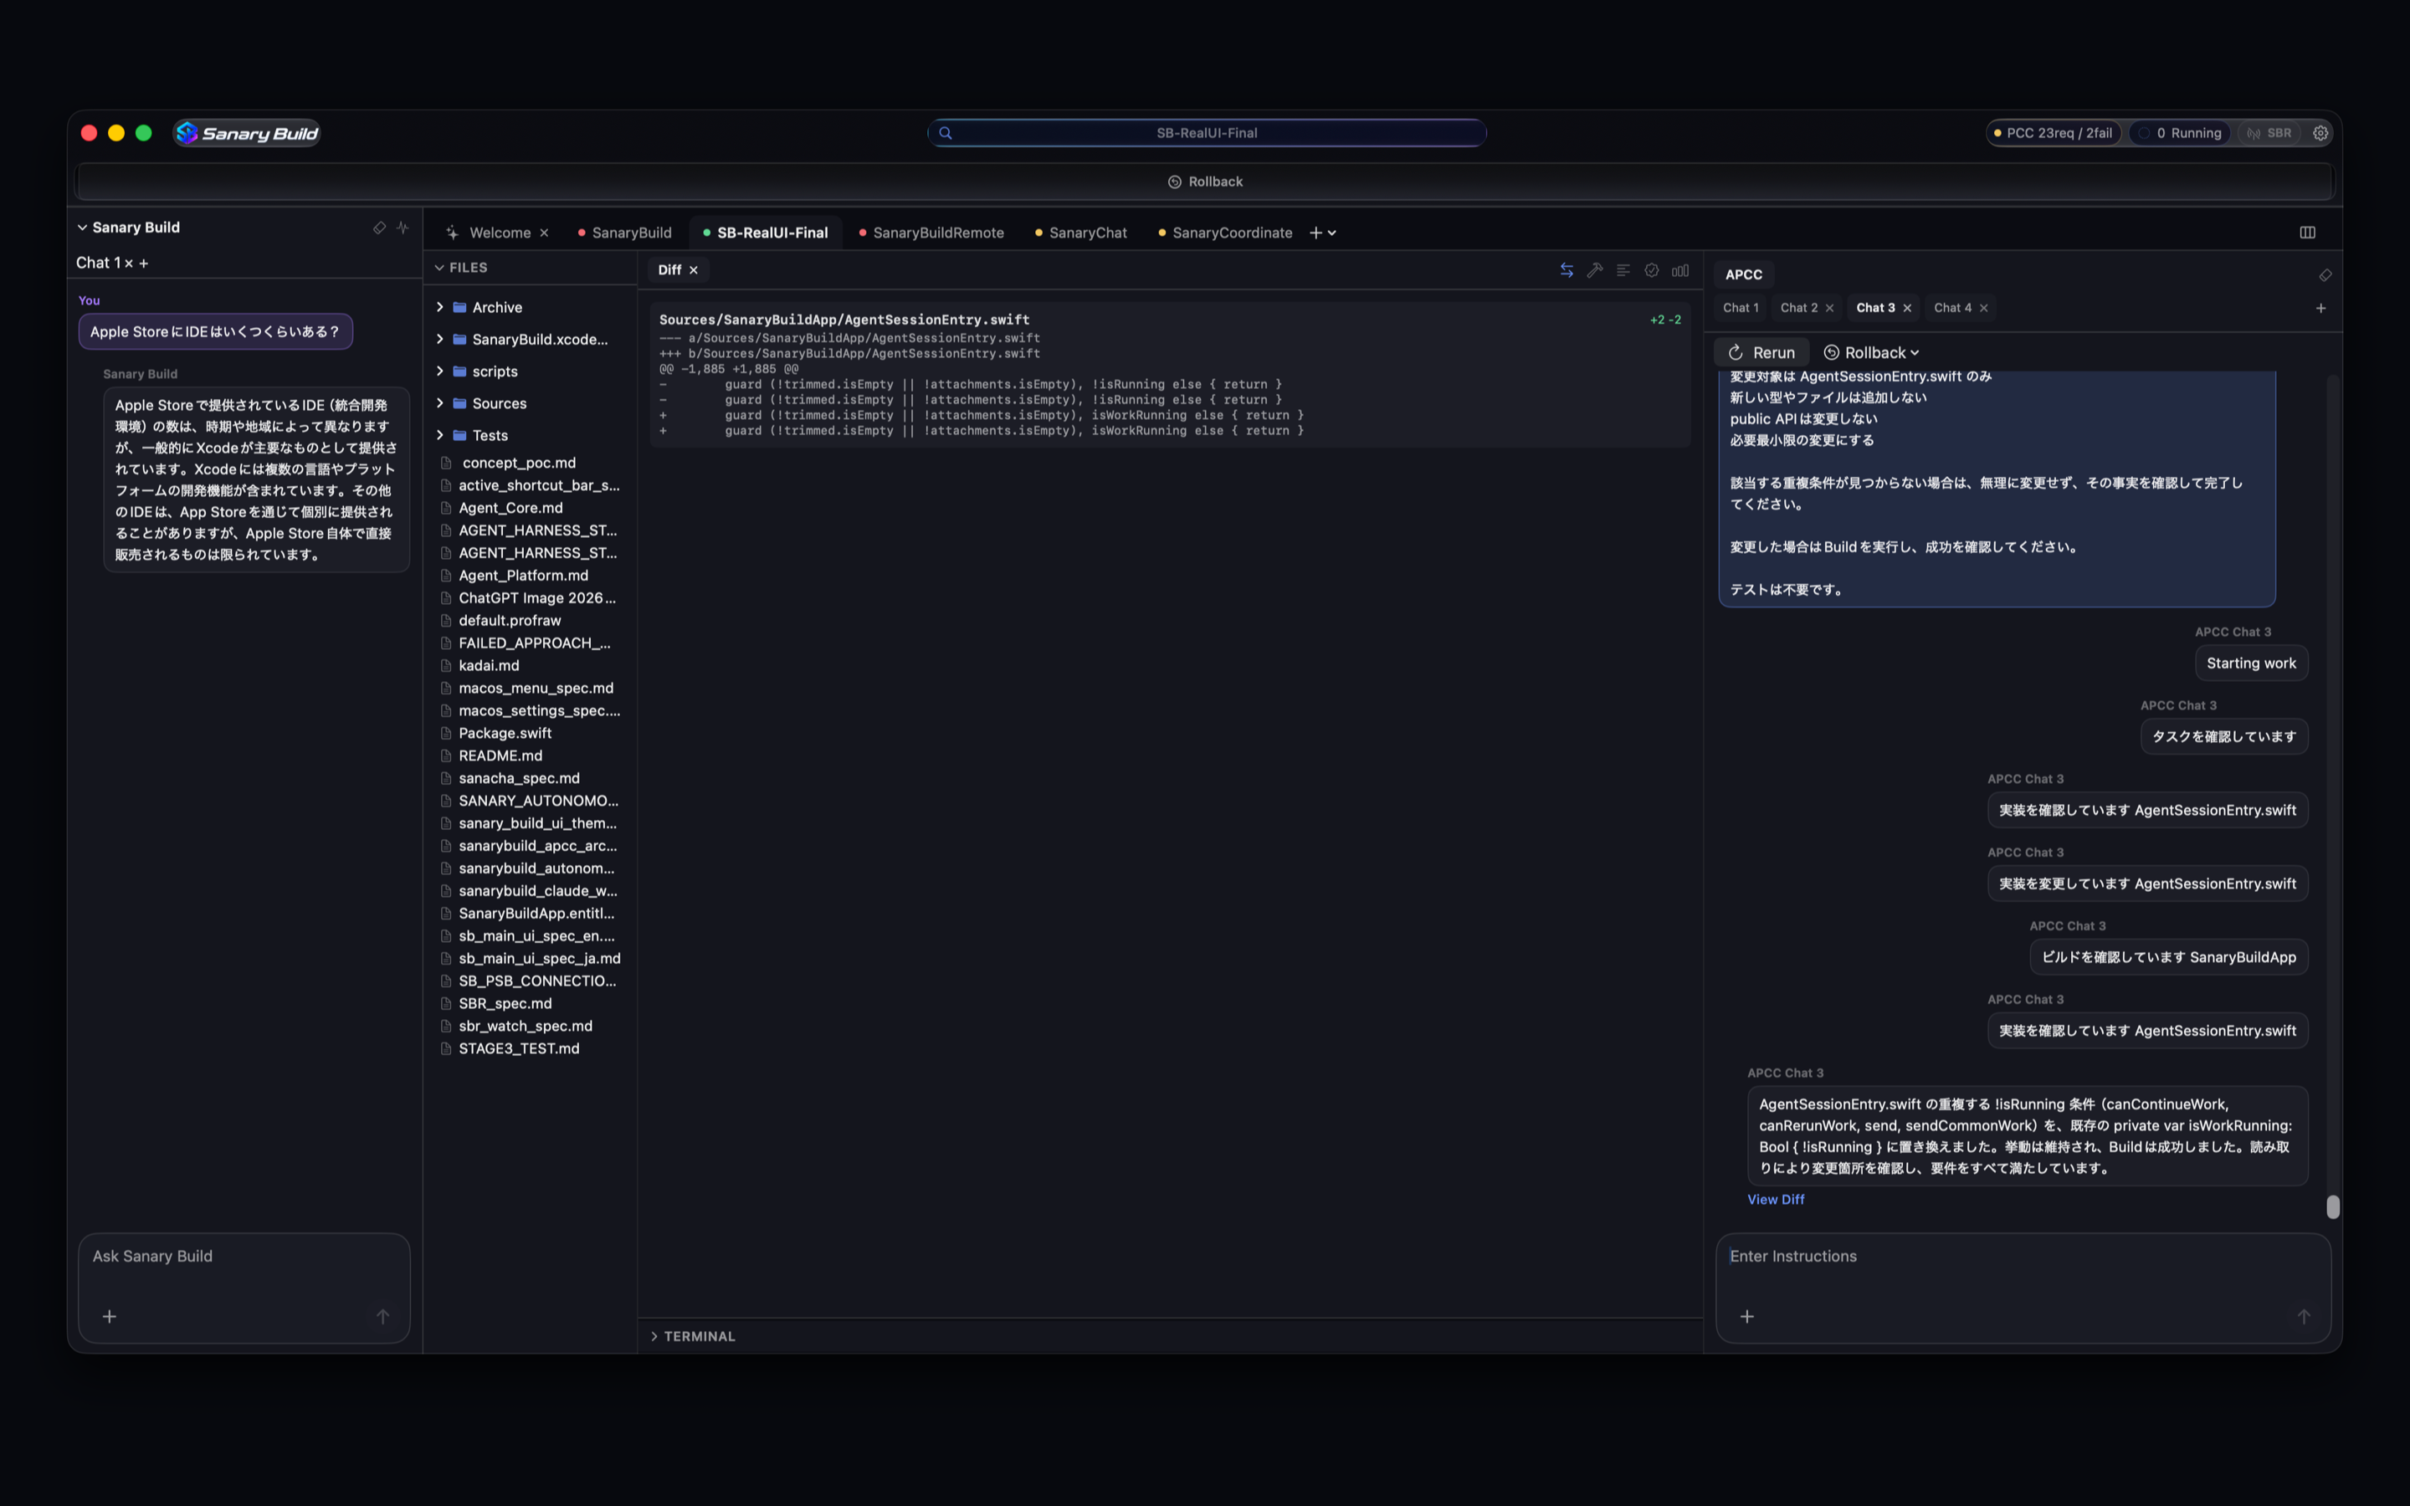Collapse the FILES section

pyautogui.click(x=439, y=267)
